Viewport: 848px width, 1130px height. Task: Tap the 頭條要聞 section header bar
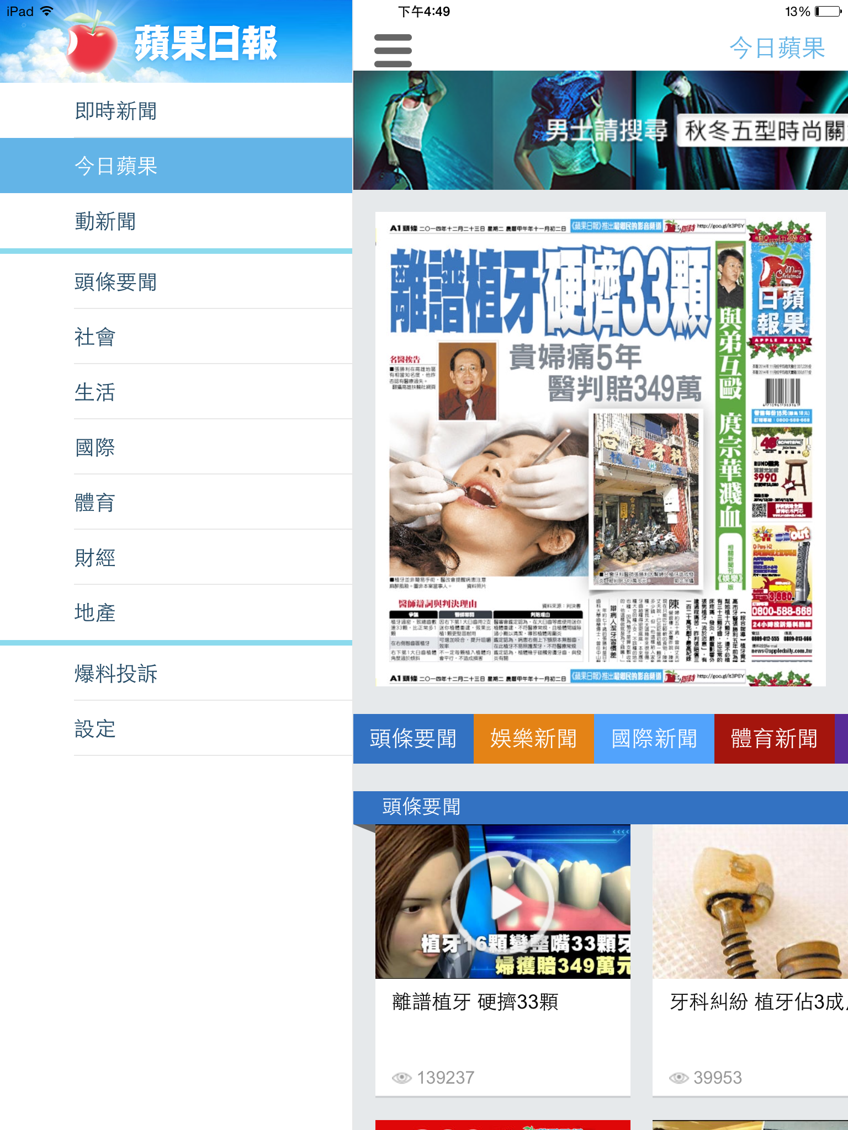(601, 807)
